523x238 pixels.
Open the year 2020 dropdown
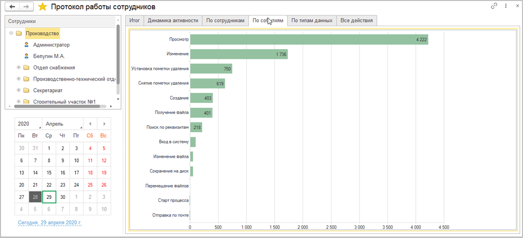coord(28,124)
